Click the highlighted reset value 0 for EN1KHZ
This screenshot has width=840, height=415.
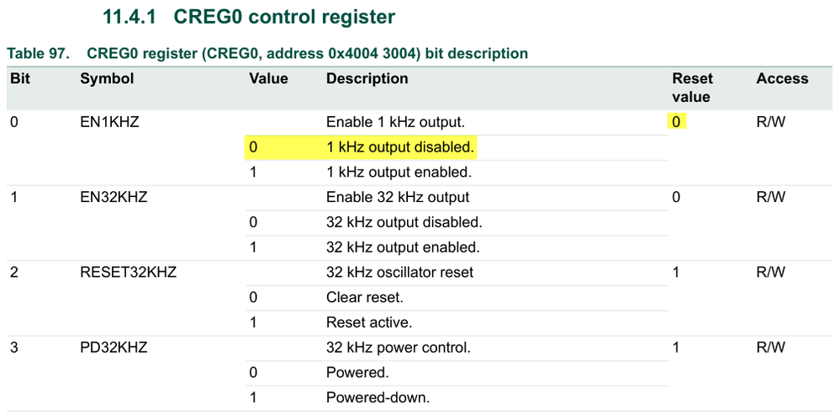pos(676,122)
